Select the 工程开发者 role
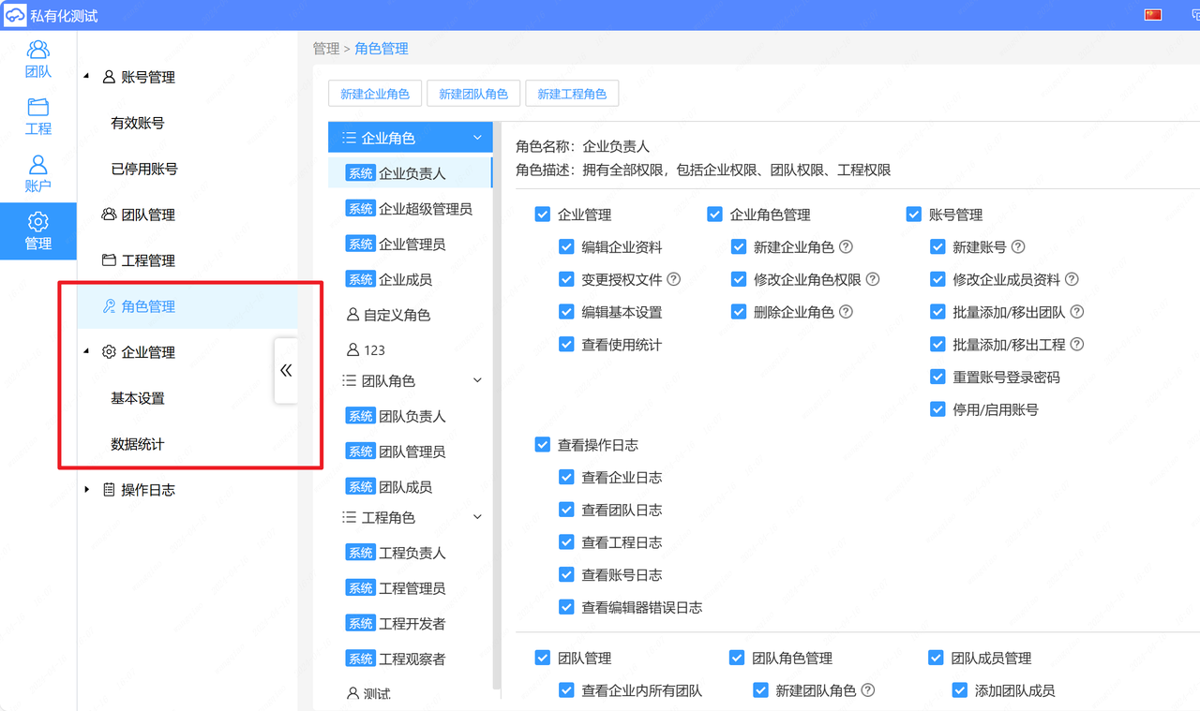 [410, 624]
